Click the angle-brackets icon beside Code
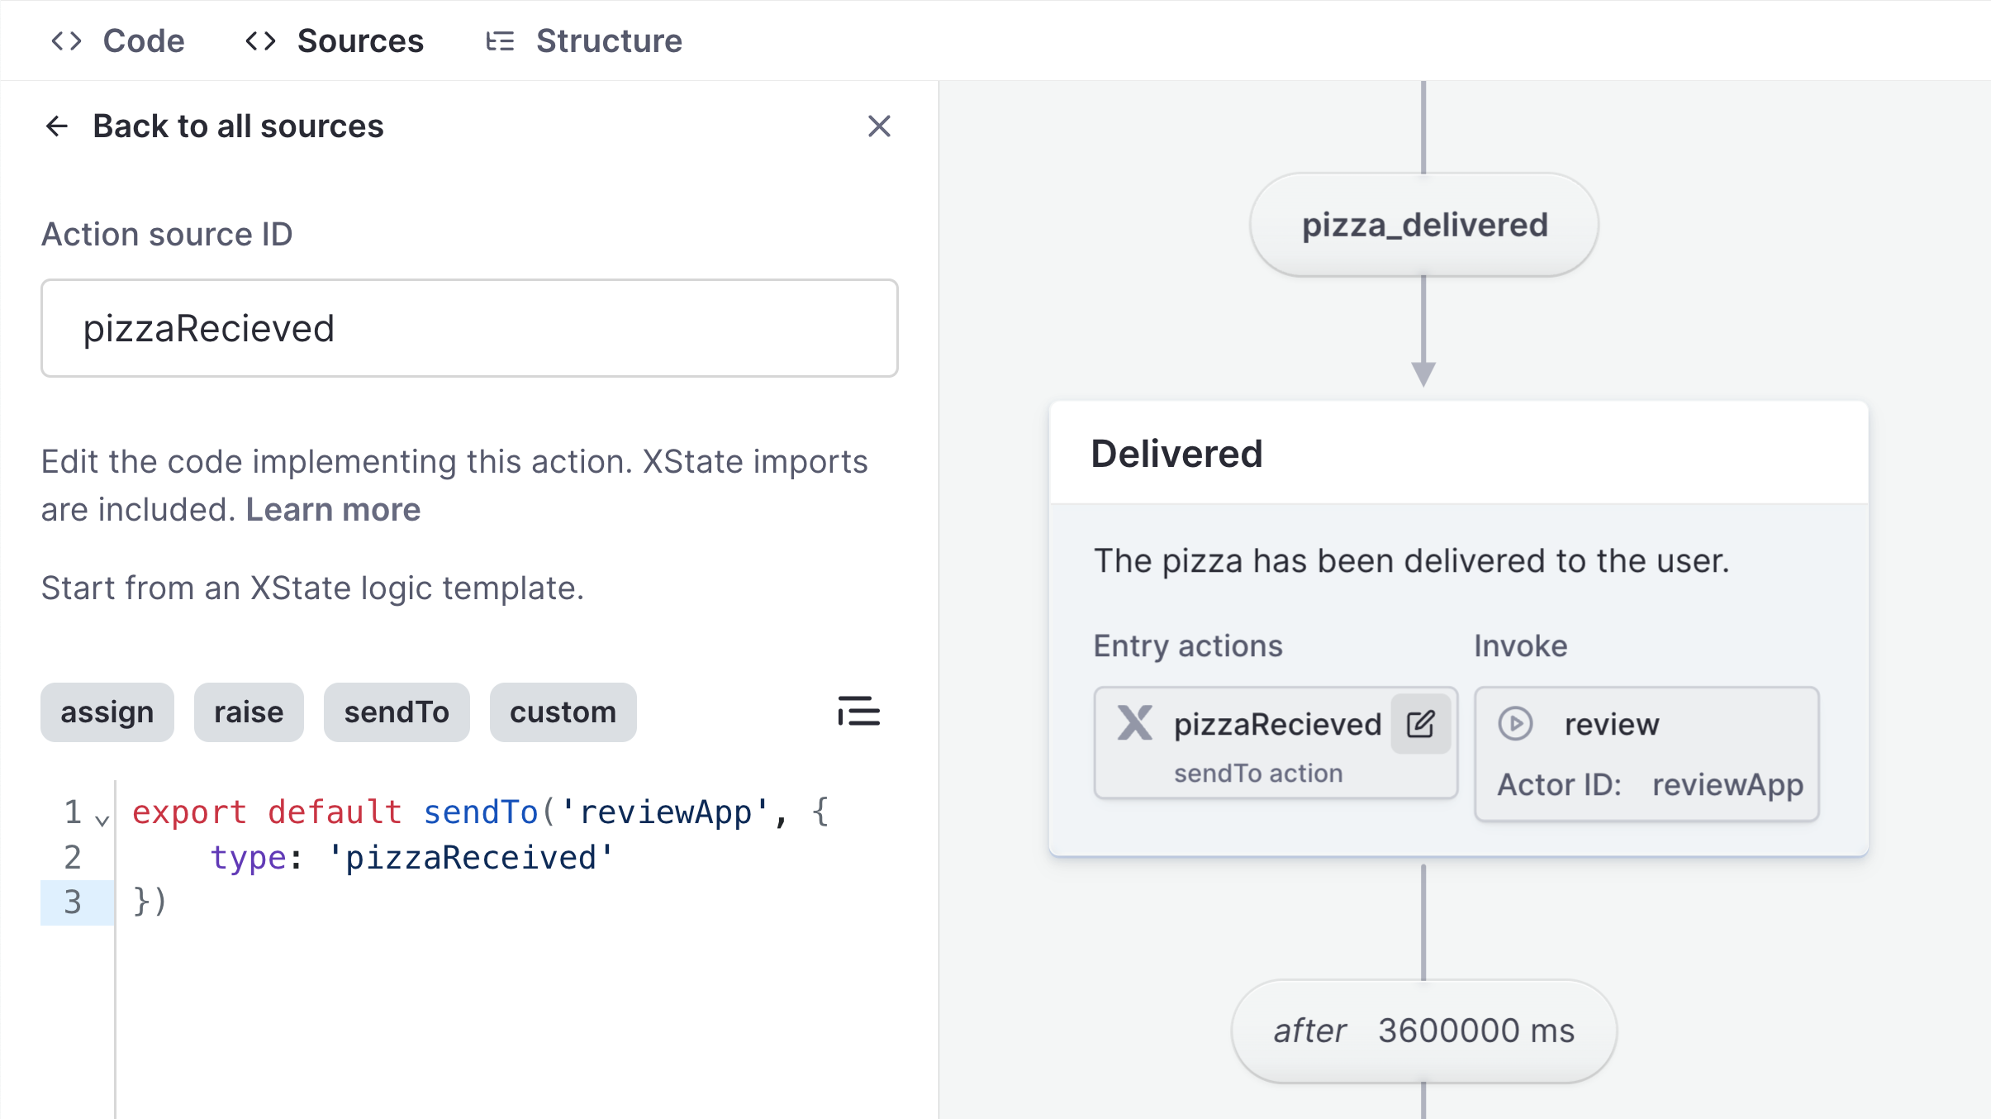Image resolution: width=1991 pixels, height=1119 pixels. (x=67, y=40)
